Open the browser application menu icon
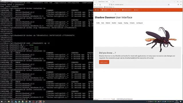 click(x=181, y=5)
